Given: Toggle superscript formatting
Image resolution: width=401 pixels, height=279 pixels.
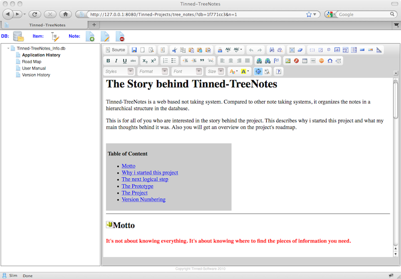Looking at the screenshot, I should [x=153, y=61].
